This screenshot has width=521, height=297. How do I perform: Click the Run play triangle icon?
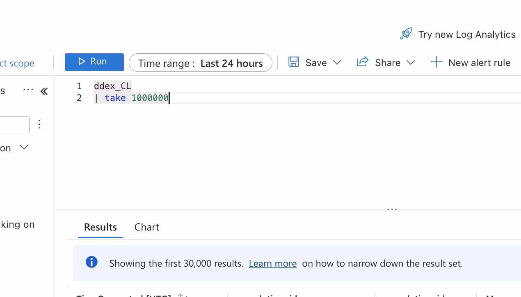(x=82, y=62)
